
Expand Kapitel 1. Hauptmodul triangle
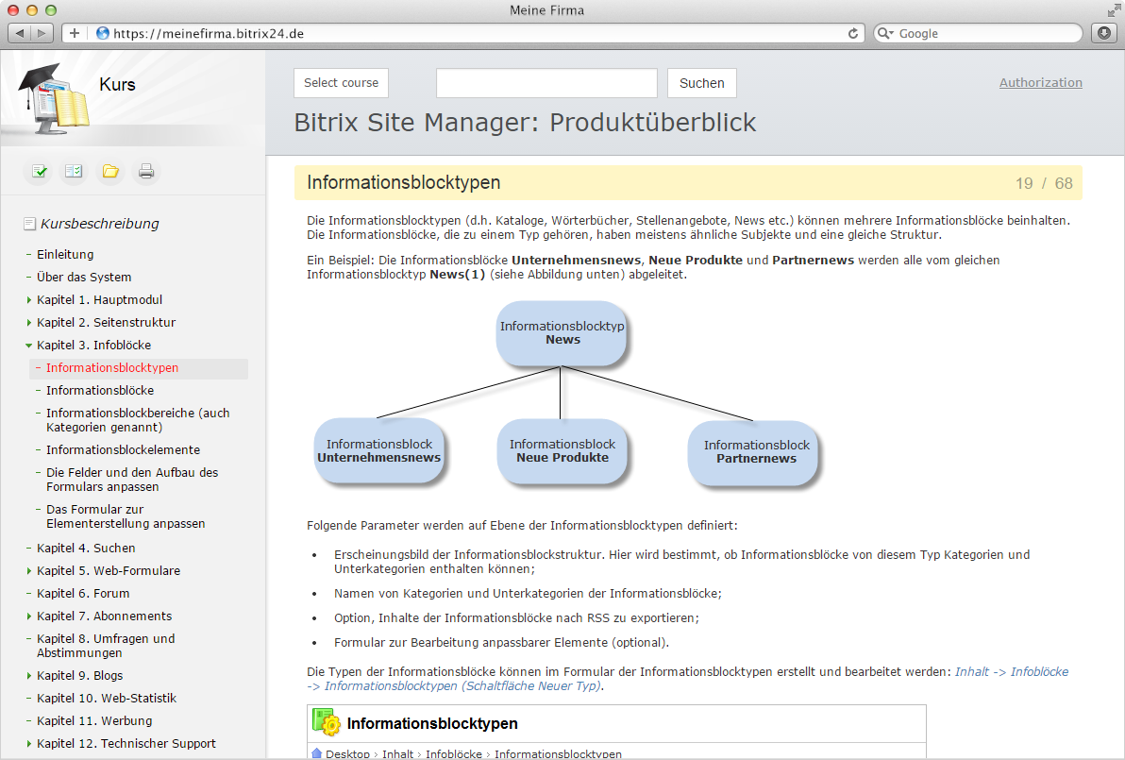tap(28, 300)
